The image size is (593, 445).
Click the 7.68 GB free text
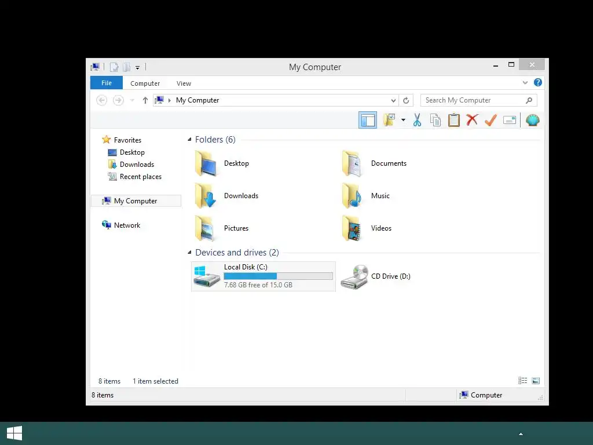click(258, 285)
